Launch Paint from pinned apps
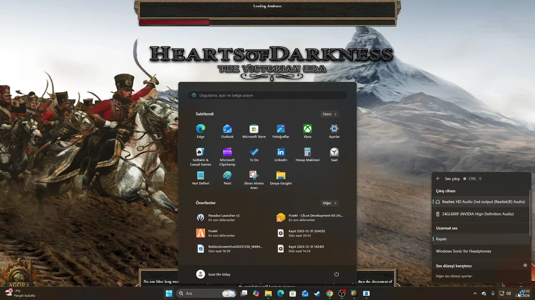Screen dimensions: 535x300 [x=227, y=177]
